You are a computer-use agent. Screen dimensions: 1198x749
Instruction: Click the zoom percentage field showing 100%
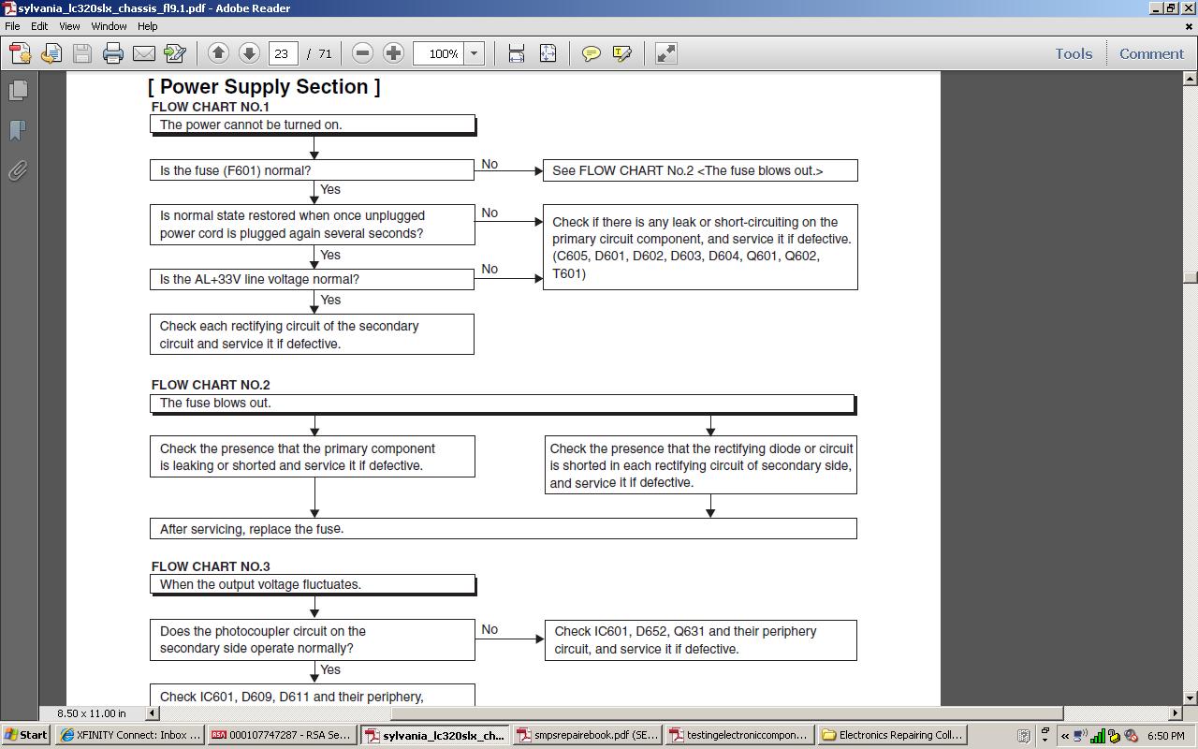pyautogui.click(x=439, y=53)
